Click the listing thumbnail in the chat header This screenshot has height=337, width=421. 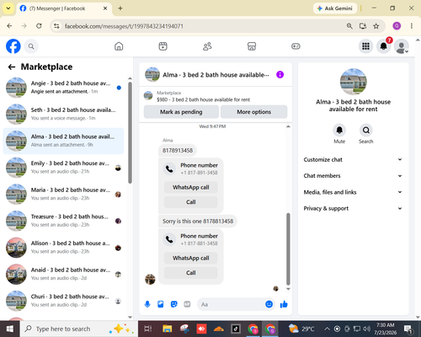click(152, 74)
